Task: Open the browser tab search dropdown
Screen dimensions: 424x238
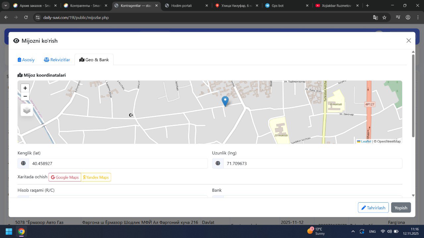Action: pyautogui.click(x=6, y=6)
